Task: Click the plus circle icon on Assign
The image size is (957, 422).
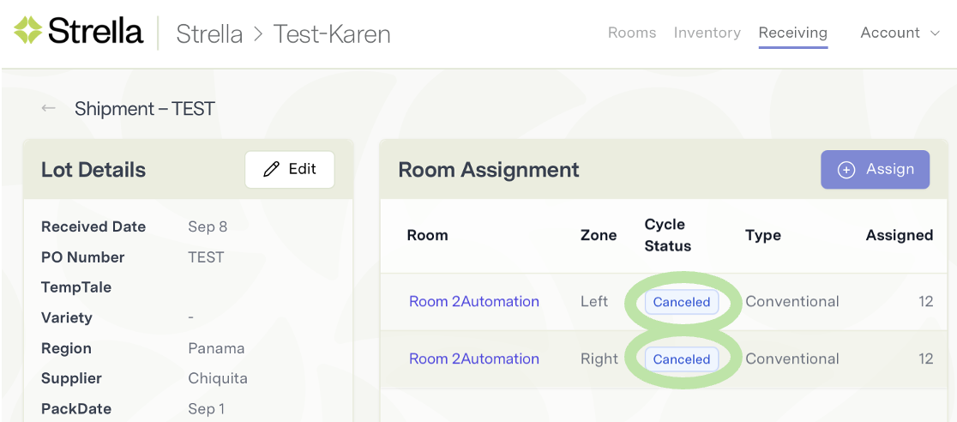Action: click(x=846, y=170)
